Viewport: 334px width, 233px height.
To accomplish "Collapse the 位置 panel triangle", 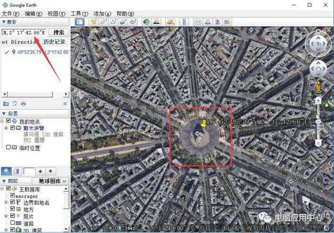I will pyautogui.click(x=4, y=114).
